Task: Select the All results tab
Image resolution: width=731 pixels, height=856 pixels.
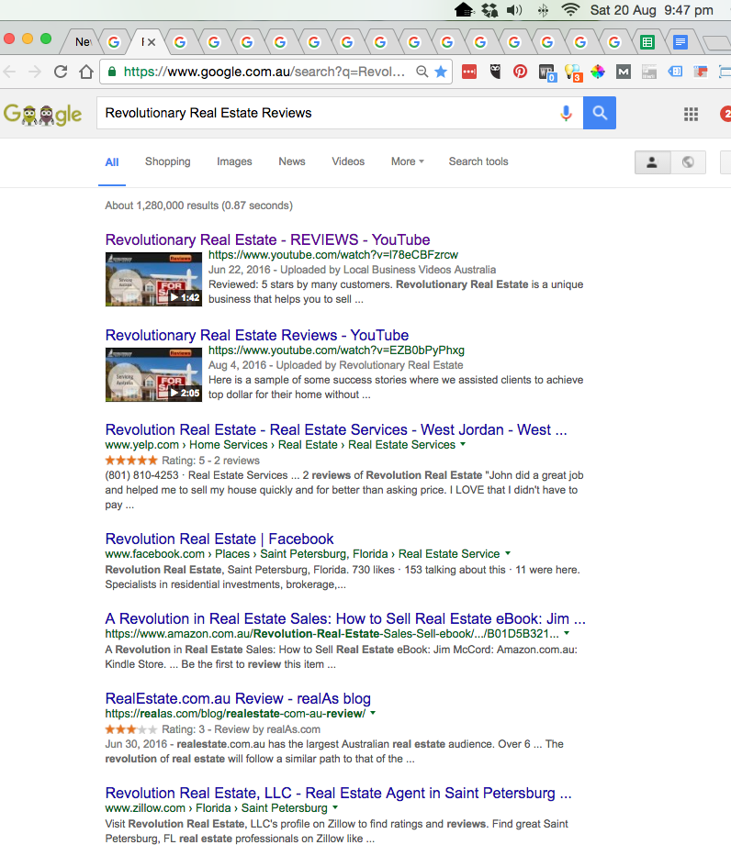Action: click(x=112, y=162)
